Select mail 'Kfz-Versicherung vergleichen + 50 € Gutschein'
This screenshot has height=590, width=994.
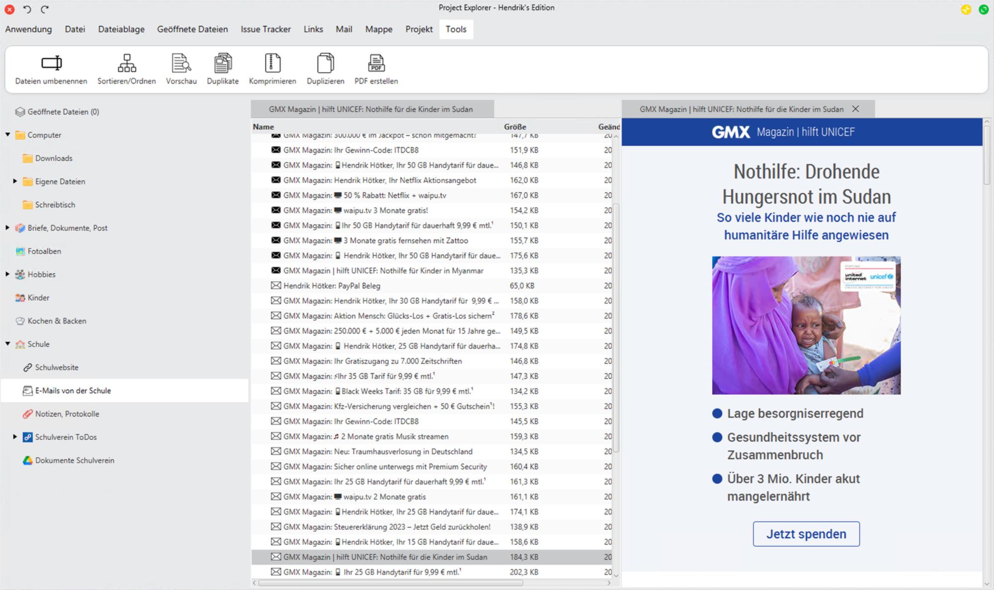click(431, 406)
